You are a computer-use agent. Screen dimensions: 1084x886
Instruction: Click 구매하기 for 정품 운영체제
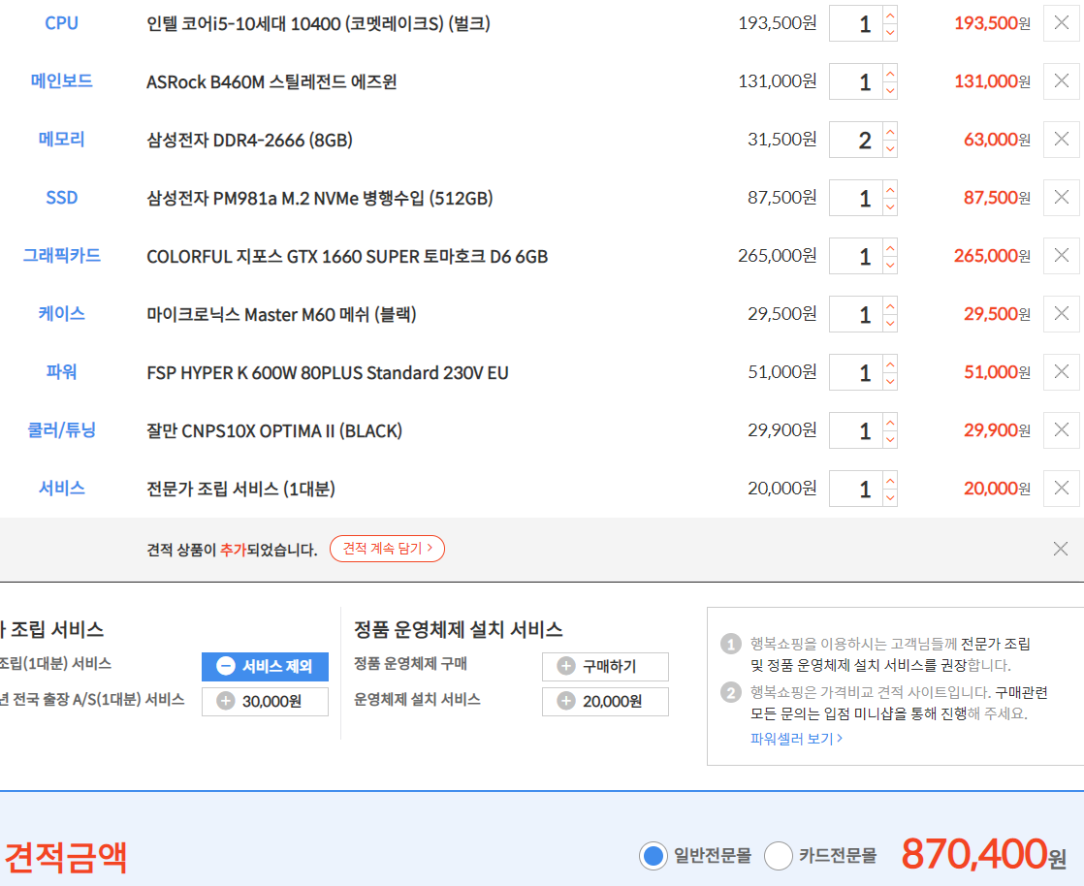click(x=605, y=666)
